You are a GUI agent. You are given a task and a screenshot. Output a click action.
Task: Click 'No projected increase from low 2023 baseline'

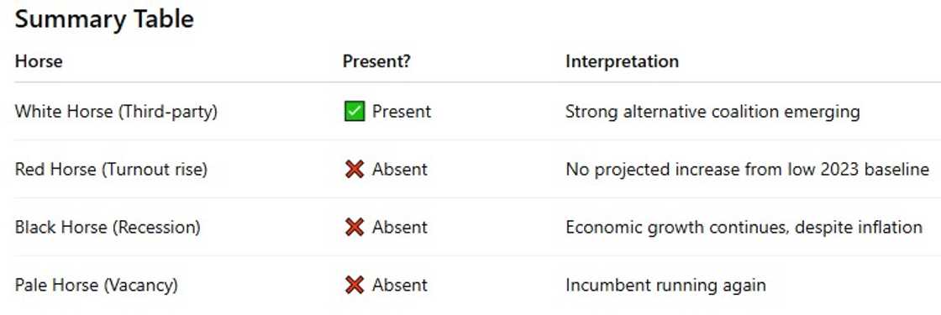tap(747, 170)
